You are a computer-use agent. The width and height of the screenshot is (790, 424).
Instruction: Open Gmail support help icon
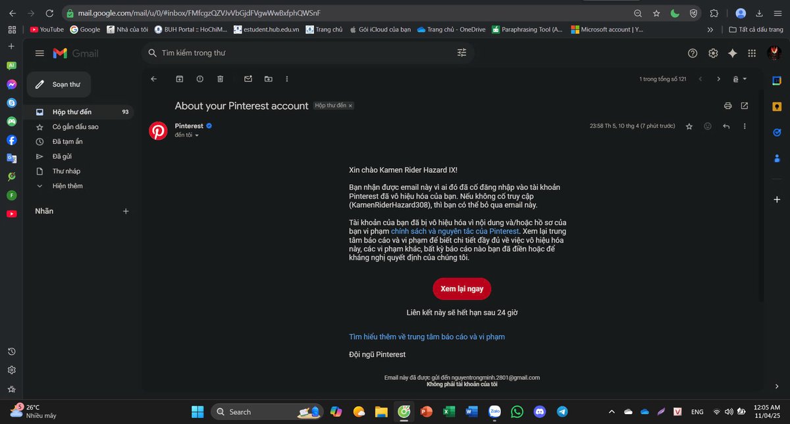[x=693, y=53]
